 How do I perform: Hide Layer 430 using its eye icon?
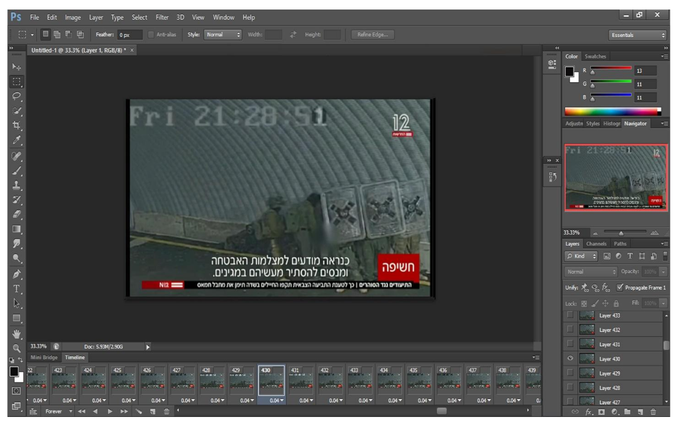pyautogui.click(x=570, y=359)
